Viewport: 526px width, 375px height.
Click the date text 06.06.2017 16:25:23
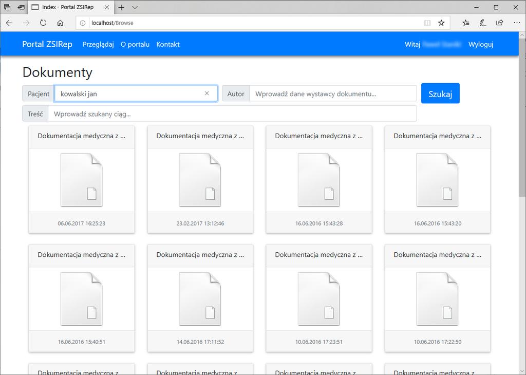[82, 223]
